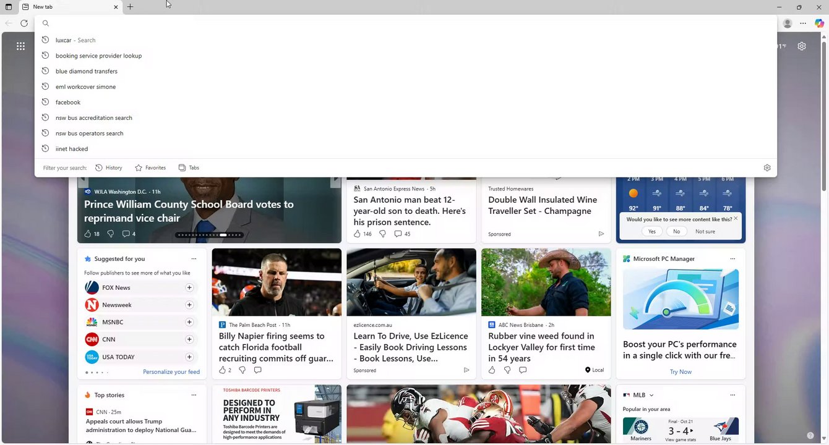The image size is (829, 445).
Task: Launch the Copilot icon in the toolbar
Action: (819, 23)
